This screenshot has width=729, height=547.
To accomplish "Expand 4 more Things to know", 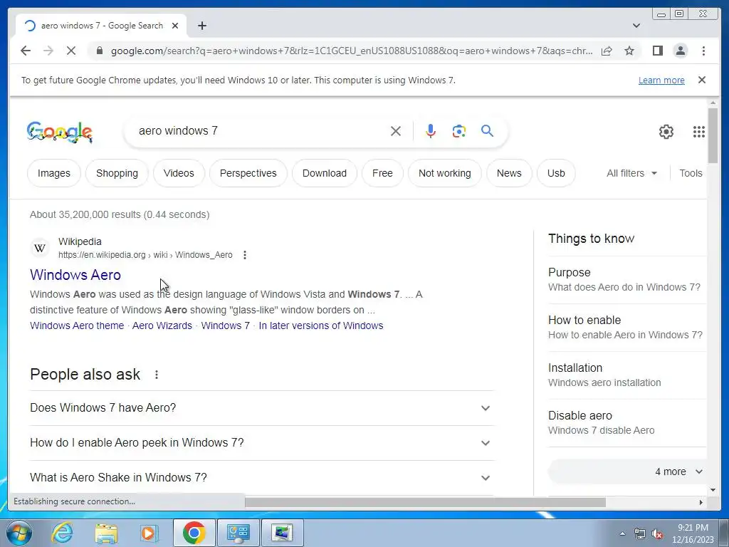I will [x=626, y=472].
